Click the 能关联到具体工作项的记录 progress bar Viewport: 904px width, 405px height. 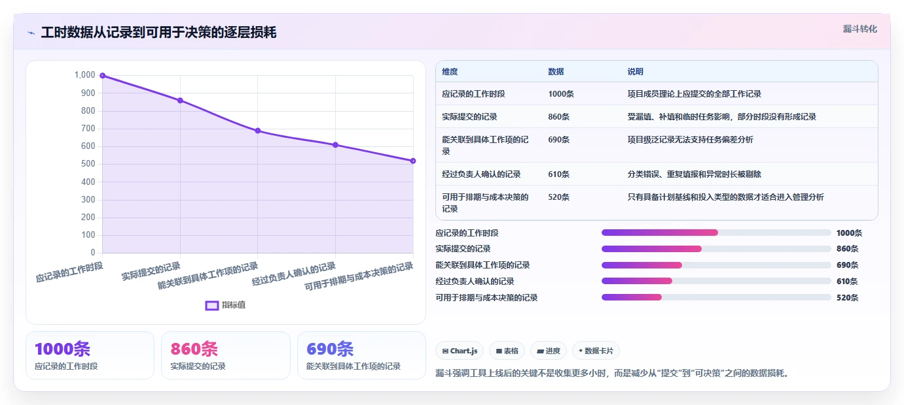point(716,265)
